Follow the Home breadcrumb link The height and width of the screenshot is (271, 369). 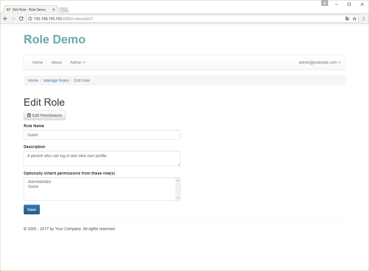coord(33,80)
